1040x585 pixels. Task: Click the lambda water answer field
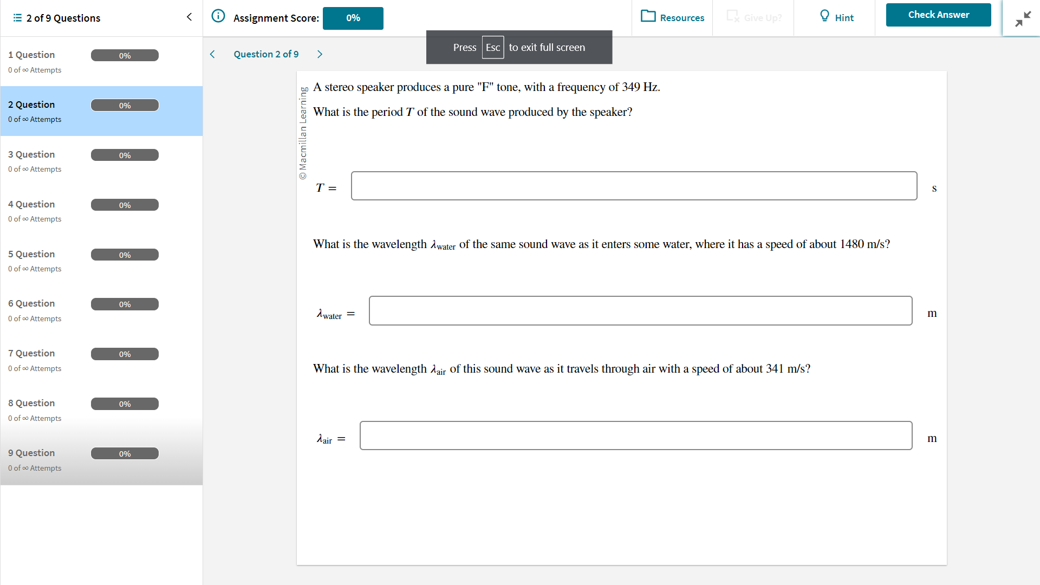(640, 310)
